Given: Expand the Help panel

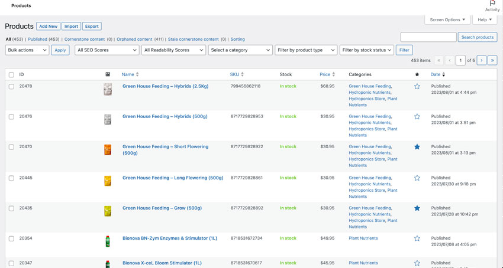Looking at the screenshot, I should (x=485, y=20).
